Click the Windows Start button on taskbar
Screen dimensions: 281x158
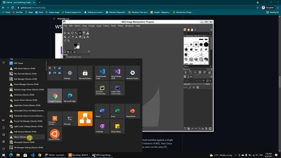(4, 155)
